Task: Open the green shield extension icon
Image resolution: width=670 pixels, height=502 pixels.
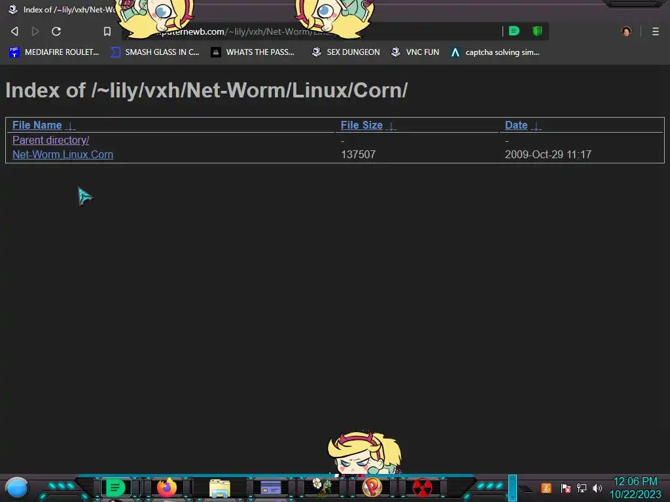Action: coord(537,31)
